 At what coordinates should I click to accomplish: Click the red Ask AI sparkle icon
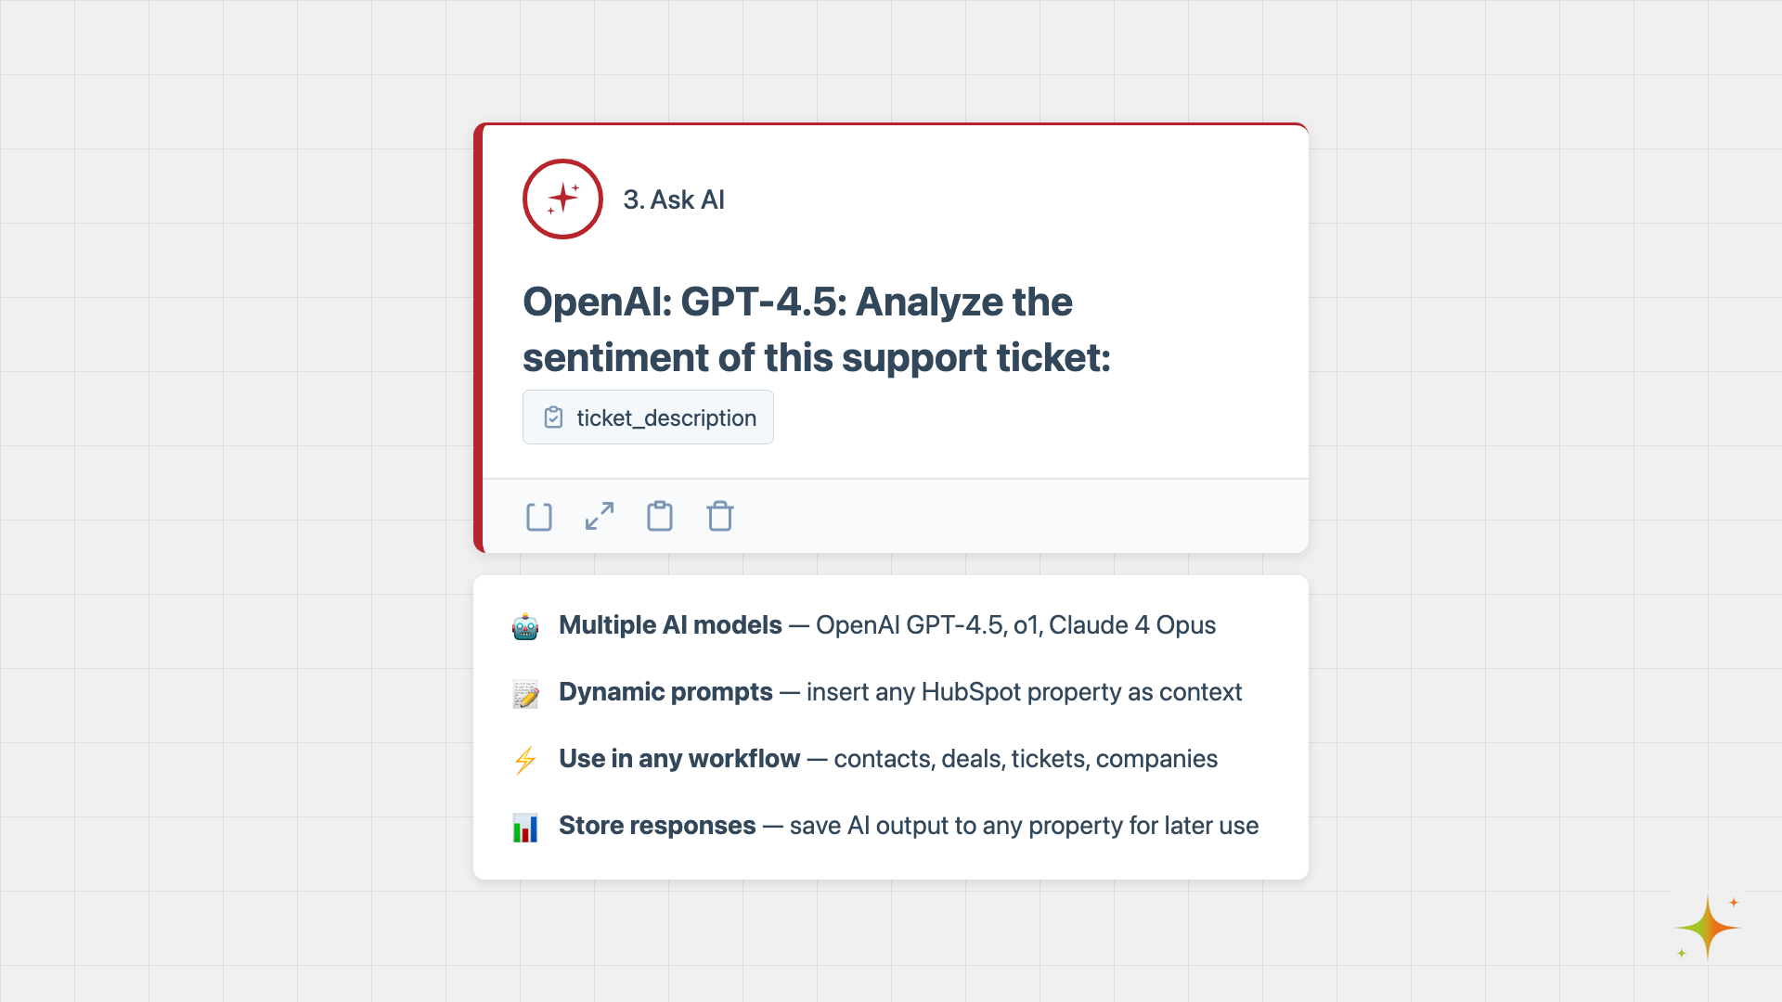[562, 199]
